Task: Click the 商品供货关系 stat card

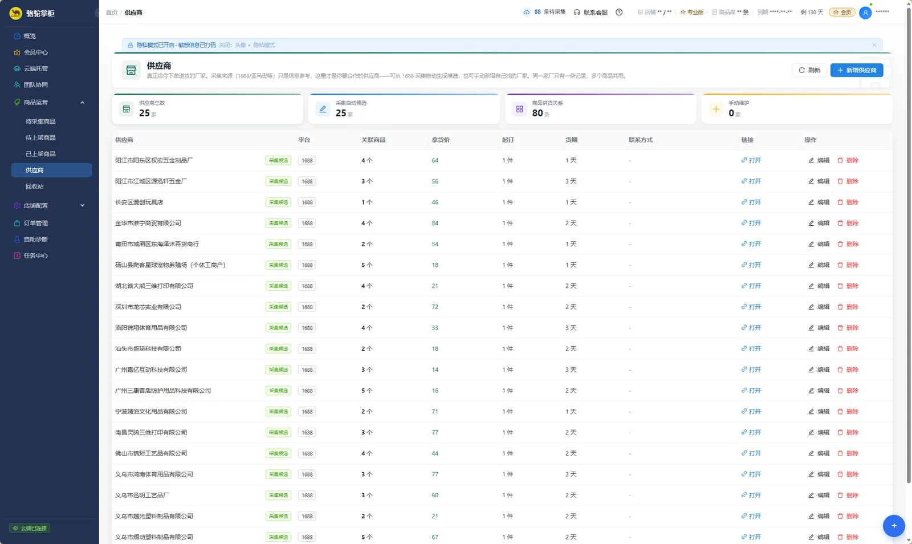Action: click(601, 109)
